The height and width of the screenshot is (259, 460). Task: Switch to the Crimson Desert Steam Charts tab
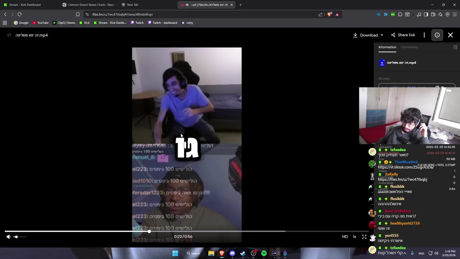pyautogui.click(x=88, y=5)
